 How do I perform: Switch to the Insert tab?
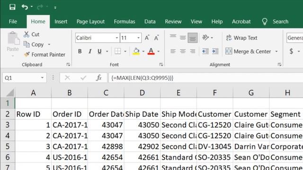[x=61, y=22]
